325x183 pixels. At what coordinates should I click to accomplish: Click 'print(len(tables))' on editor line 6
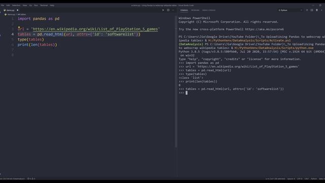tap(37, 45)
